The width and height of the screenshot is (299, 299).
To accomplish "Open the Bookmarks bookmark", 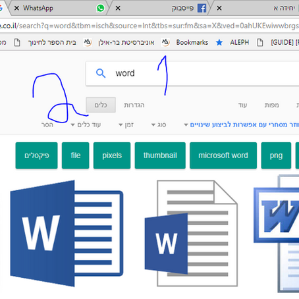I will tap(192, 42).
